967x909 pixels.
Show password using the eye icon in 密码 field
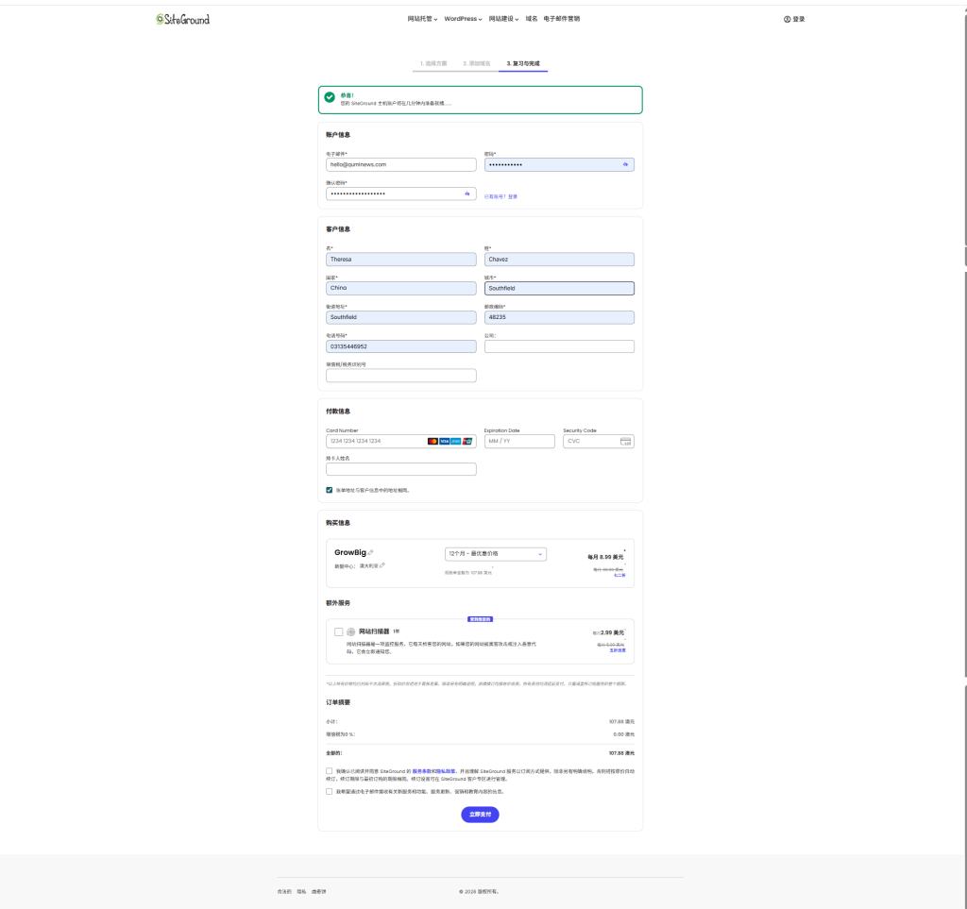tap(625, 164)
